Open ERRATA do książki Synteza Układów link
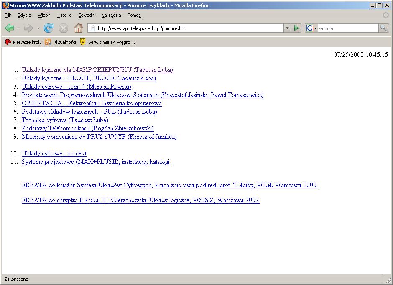The height and width of the screenshot is (285, 393). coord(170,185)
